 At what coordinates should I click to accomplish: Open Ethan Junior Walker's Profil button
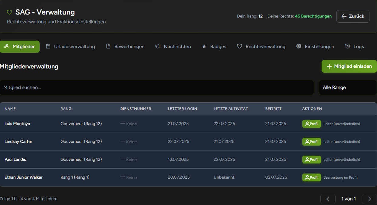[x=312, y=177]
